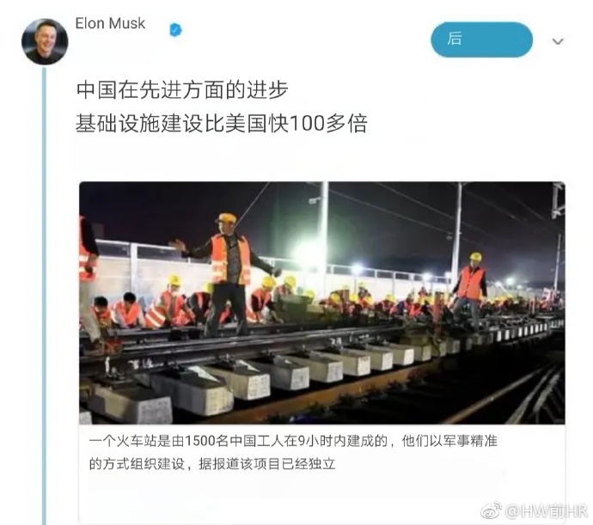593x525 pixels.
Task: Open the Elon Musk username link
Action: [x=110, y=23]
